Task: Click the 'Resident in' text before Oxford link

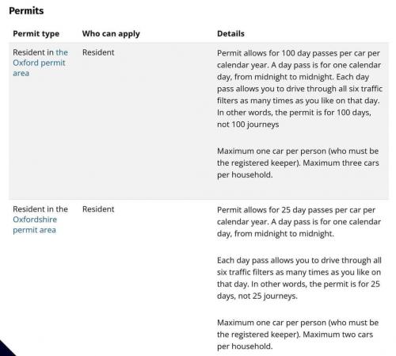Action: 33,52
